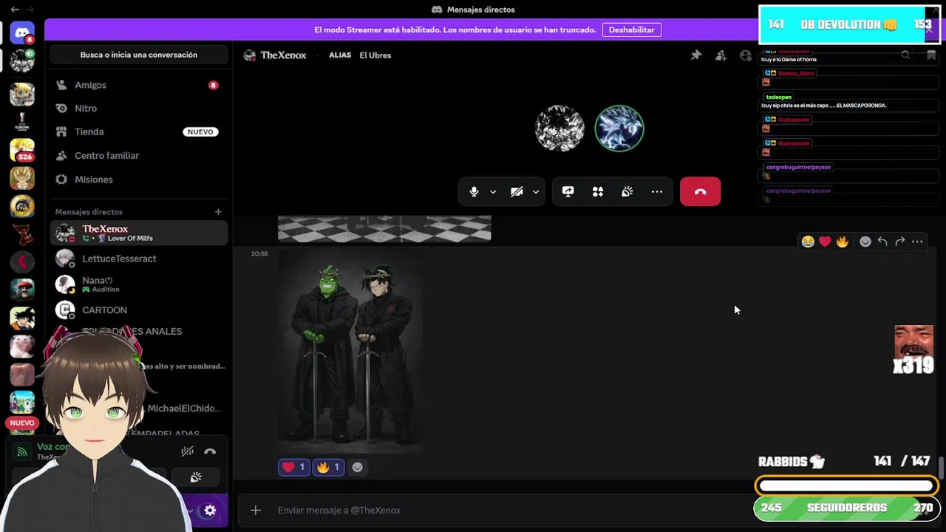
Task: Go back with top-left arrow
Action: click(15, 10)
